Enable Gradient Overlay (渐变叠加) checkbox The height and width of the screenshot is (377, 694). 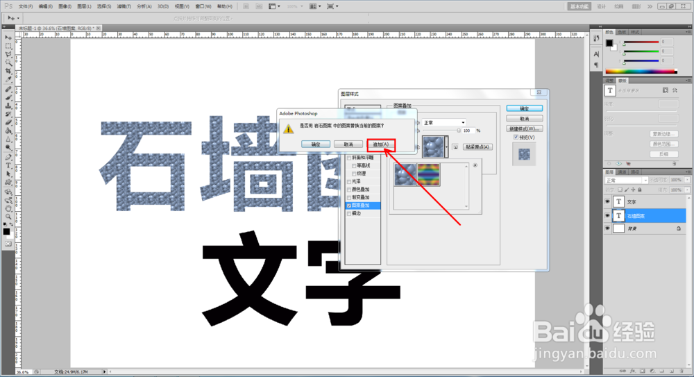[x=349, y=198]
